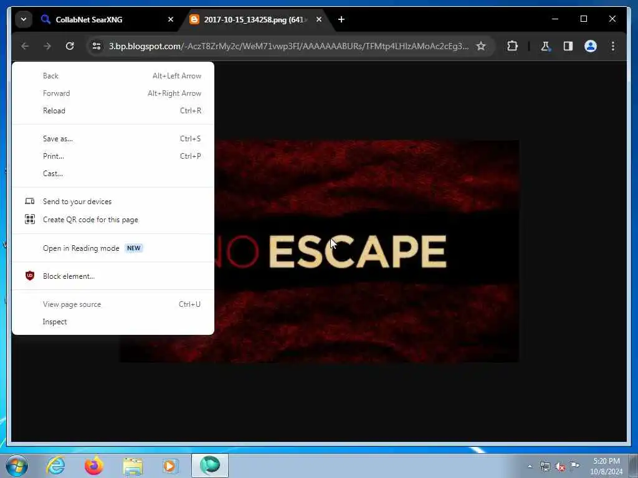Click the browser forward arrow
This screenshot has width=638, height=478.
click(x=47, y=46)
